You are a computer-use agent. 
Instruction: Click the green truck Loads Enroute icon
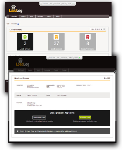tap(25, 37)
